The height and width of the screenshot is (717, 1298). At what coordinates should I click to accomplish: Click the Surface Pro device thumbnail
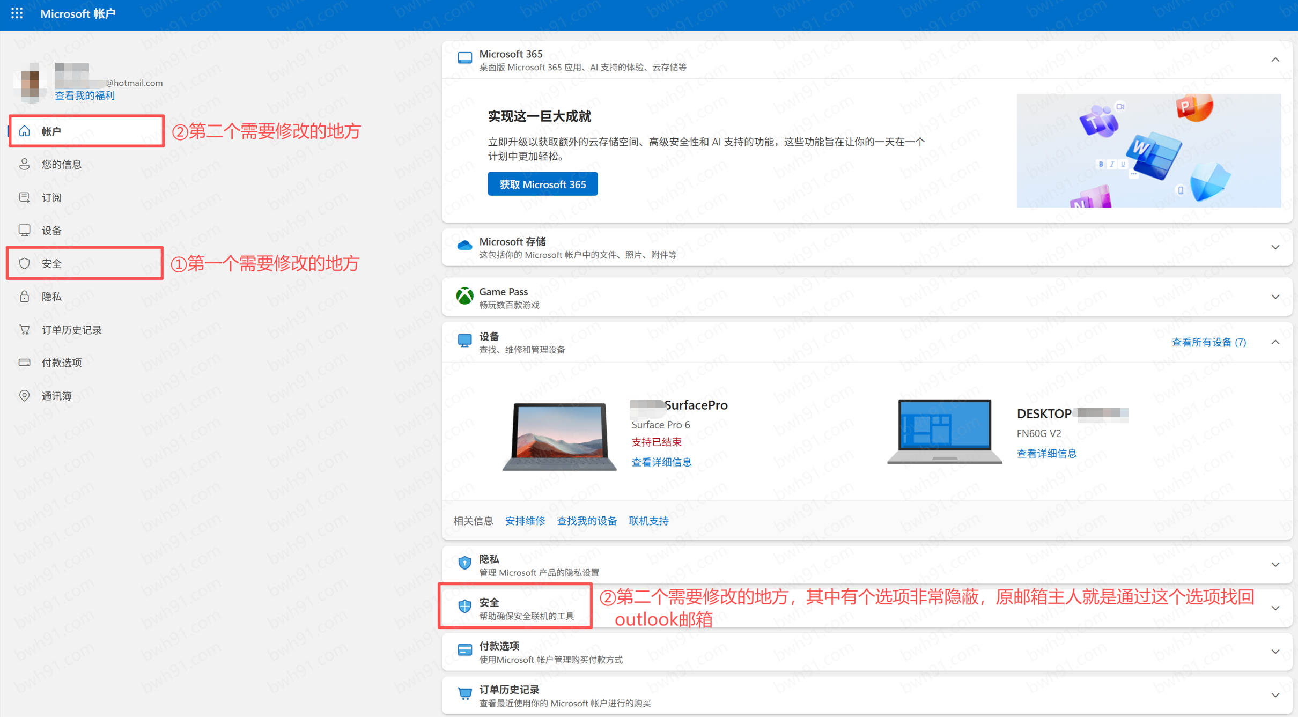559,435
